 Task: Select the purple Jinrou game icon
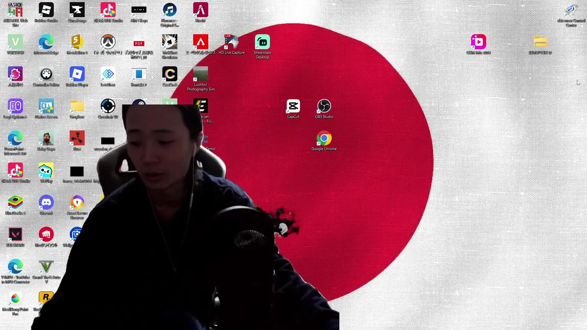(x=15, y=74)
